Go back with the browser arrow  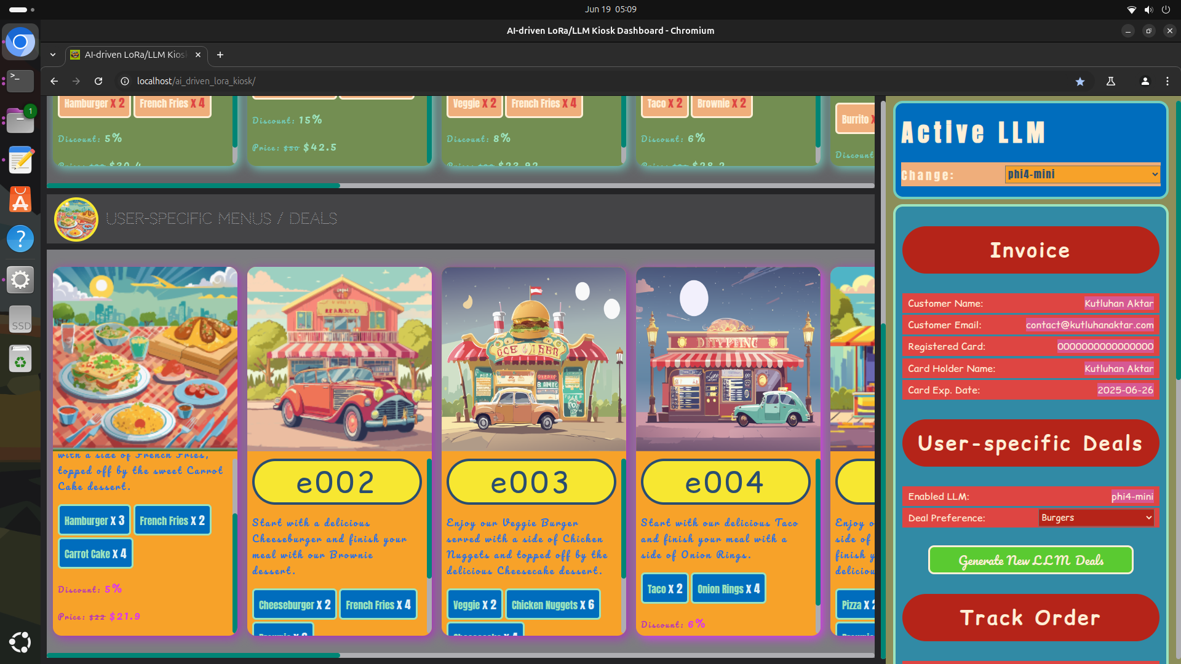point(54,81)
